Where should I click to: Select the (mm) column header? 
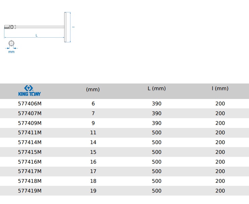(x=93, y=90)
